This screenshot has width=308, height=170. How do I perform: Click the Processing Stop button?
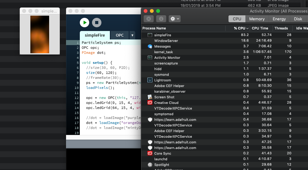pyautogui.click(x=97, y=23)
